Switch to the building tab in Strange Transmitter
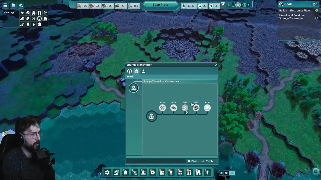Screen dimensions: 321x180 click(136, 71)
